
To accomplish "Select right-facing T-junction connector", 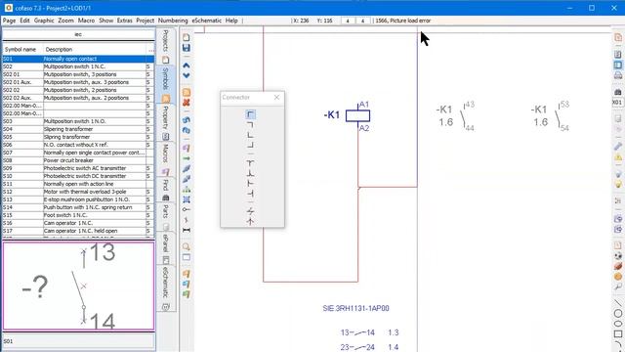I will click(x=250, y=183).
